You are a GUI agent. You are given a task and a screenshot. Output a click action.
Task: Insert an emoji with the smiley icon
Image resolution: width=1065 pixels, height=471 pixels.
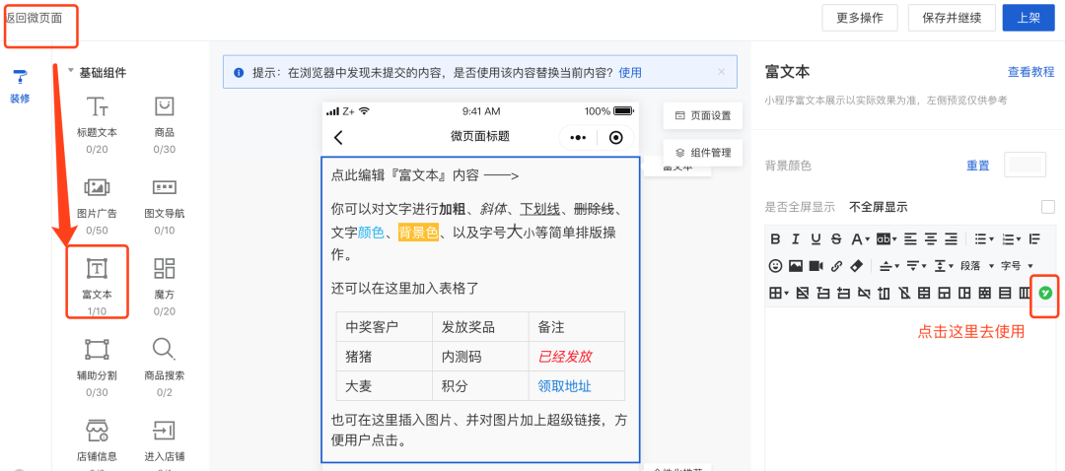pyautogui.click(x=776, y=266)
